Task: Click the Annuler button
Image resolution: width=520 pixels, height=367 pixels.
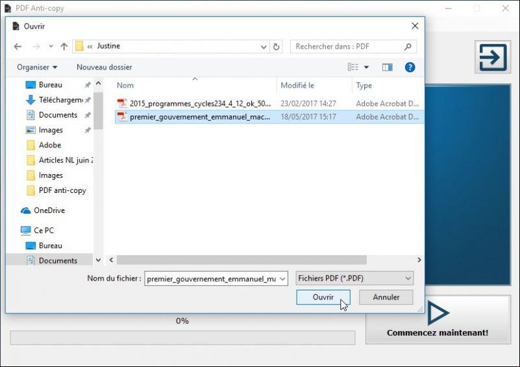Action: pyautogui.click(x=386, y=297)
